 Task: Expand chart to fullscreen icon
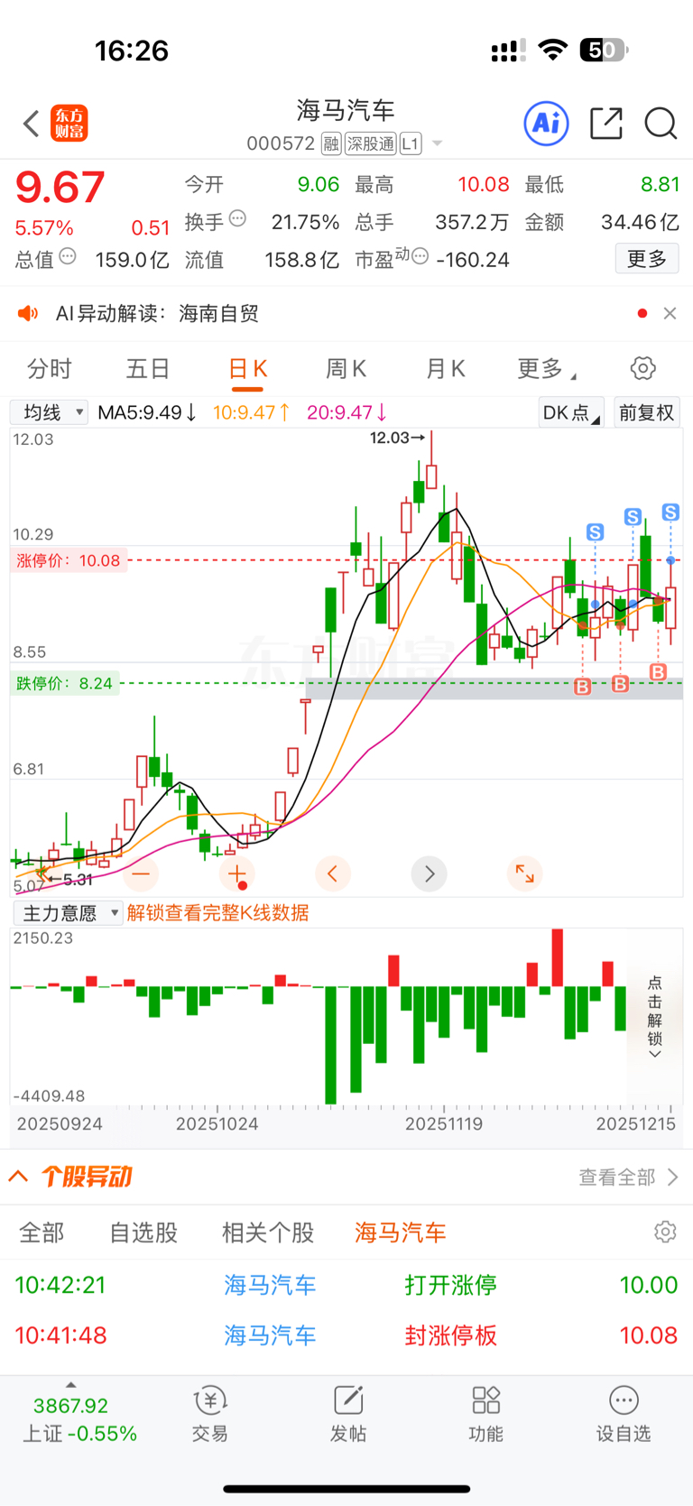[524, 873]
